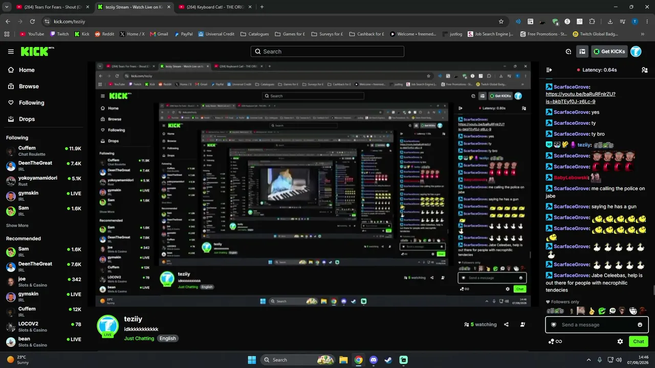Open File Explorer from the taskbar
Screen dimensions: 655x368
343,360
